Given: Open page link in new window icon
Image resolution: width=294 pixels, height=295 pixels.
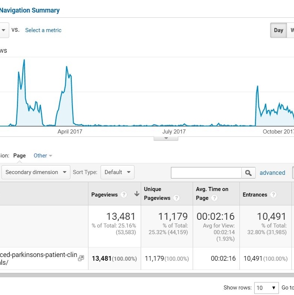Looking at the screenshot, I should 81,258.
